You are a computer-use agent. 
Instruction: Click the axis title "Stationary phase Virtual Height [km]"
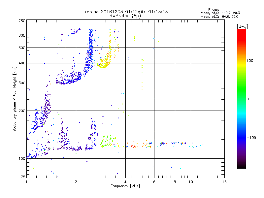click(14, 99)
